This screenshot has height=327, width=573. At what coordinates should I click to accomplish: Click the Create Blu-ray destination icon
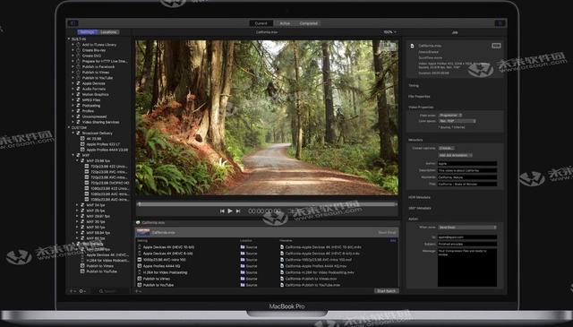tap(78, 50)
